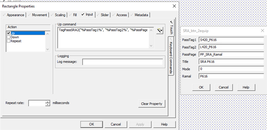Confirm Rectangle Properties with OK
Image resolution: width=267 pixels, height=130 pixels.
tap(91, 124)
